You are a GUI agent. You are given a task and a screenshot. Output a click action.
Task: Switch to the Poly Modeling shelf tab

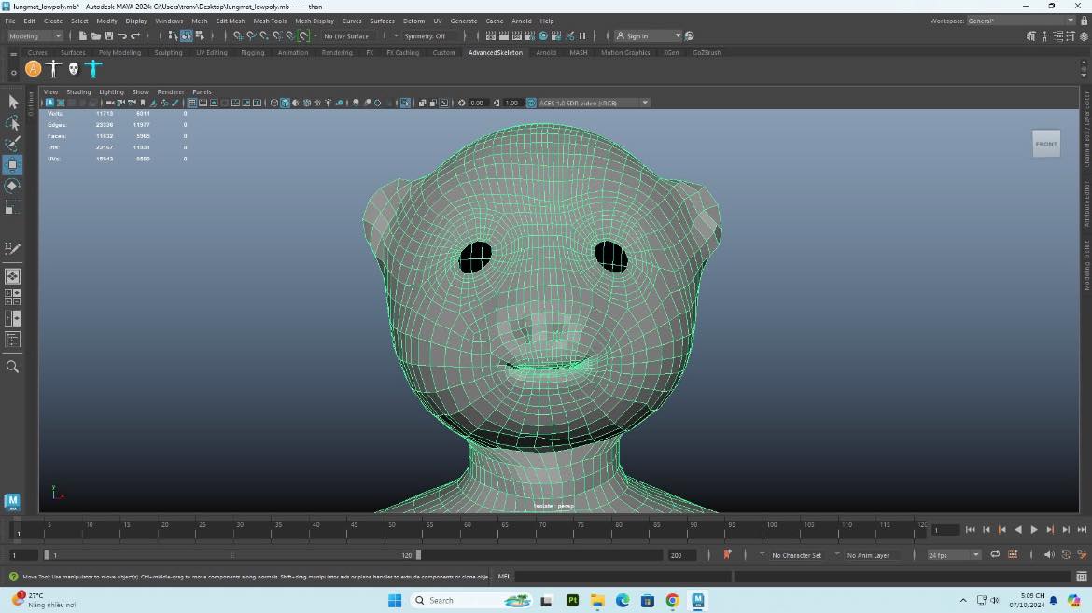119,52
